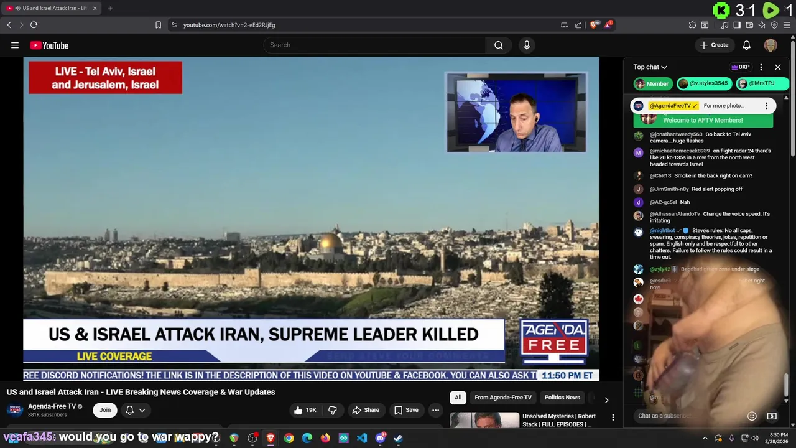The width and height of the screenshot is (796, 448).
Task: Open Brave VPN shield icon
Action: (774, 25)
